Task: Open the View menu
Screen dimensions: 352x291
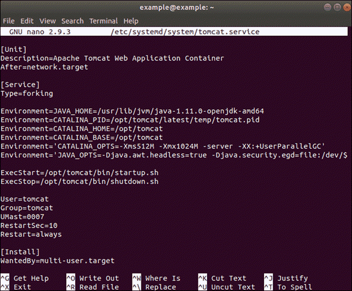Action: tap(48, 21)
